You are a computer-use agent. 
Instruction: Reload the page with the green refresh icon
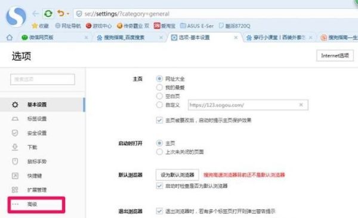(48, 14)
